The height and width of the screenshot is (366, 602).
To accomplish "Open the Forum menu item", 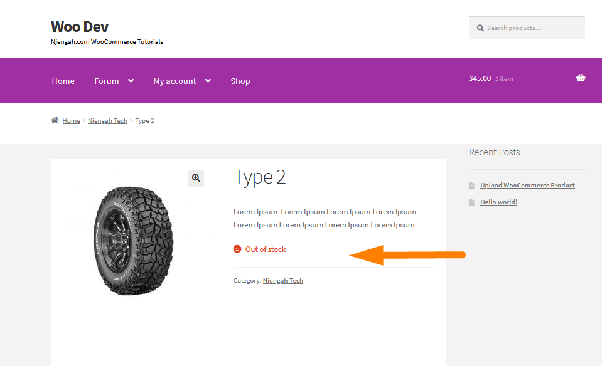I will click(107, 81).
